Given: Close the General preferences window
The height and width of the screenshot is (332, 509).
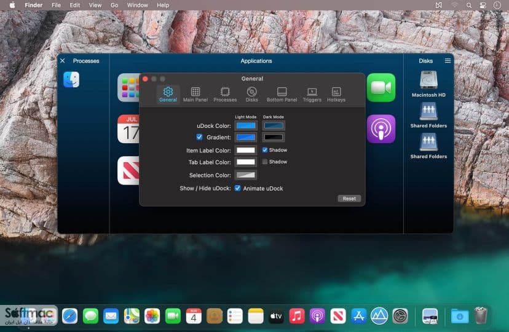Looking at the screenshot, I should coord(146,79).
